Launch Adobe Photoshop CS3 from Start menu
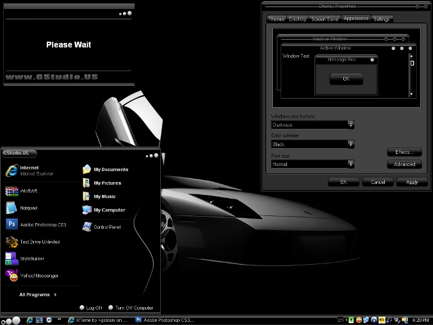The width and height of the screenshot is (433, 325). click(x=36, y=225)
